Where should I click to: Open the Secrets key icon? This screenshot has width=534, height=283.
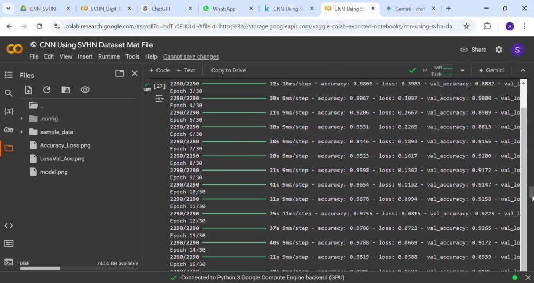[9, 130]
